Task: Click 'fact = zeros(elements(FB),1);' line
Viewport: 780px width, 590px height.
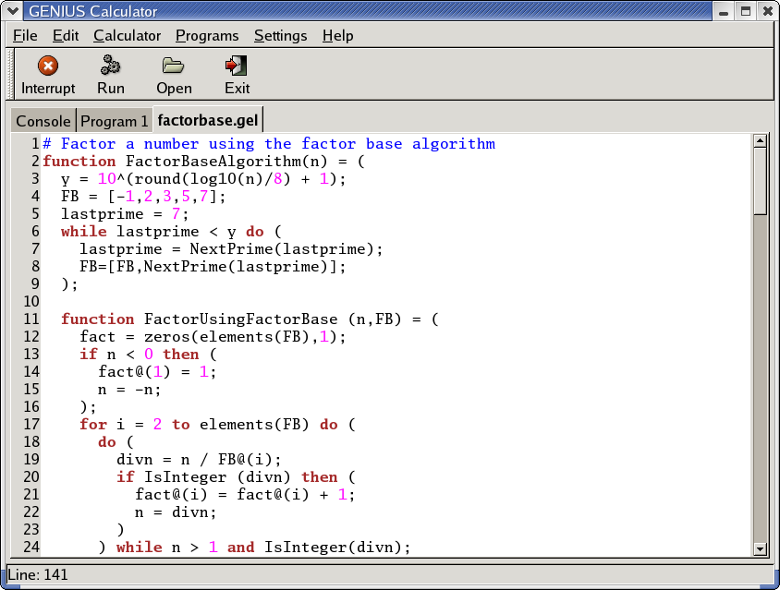Action: coord(213,337)
